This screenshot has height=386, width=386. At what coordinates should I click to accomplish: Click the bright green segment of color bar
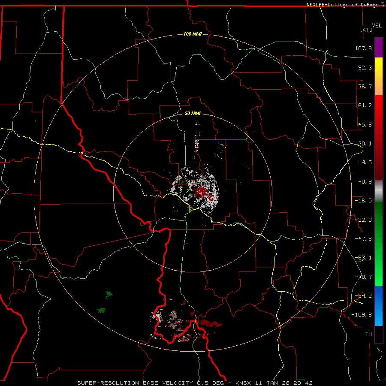[379, 244]
